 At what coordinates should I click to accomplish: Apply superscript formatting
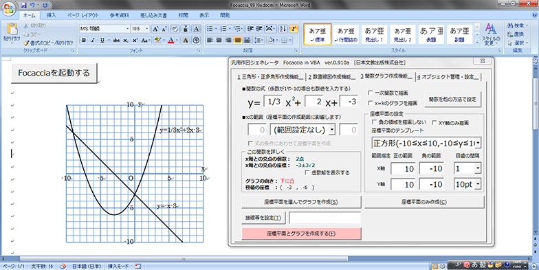point(135,40)
